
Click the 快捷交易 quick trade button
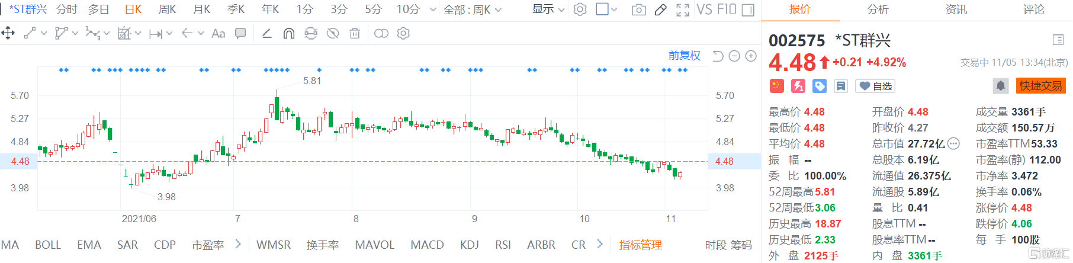tap(1041, 86)
